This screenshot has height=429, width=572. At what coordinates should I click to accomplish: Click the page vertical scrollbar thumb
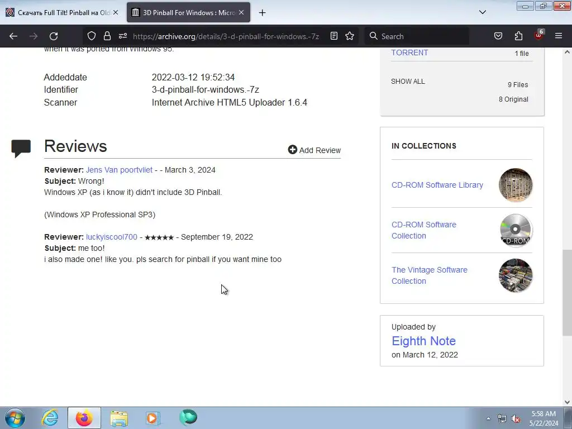[x=567, y=293]
